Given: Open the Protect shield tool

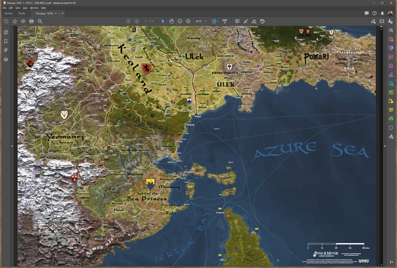Looking at the screenshot, I should [391, 127].
